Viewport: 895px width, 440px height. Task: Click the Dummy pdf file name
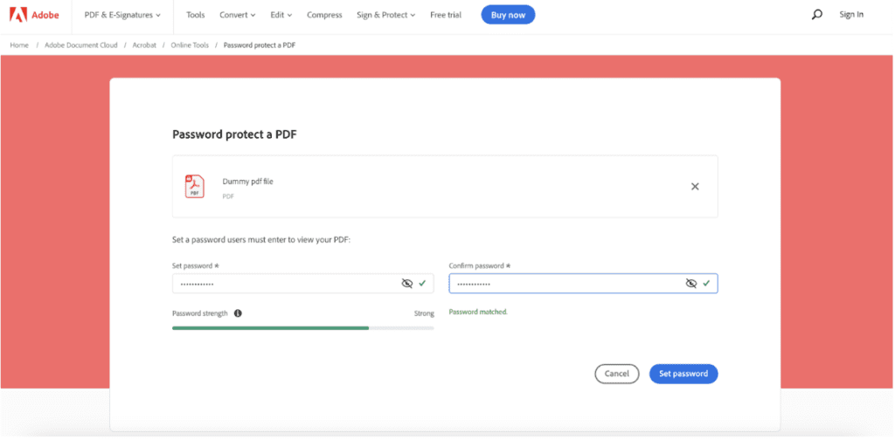(247, 182)
